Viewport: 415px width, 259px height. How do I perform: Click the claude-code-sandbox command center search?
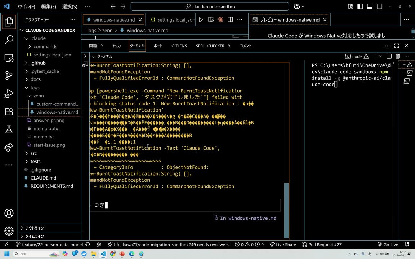pos(210,6)
